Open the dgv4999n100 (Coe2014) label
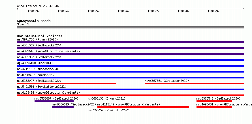Image resolution: width=252 pixels, height=124 pixels. click(x=35, y=63)
